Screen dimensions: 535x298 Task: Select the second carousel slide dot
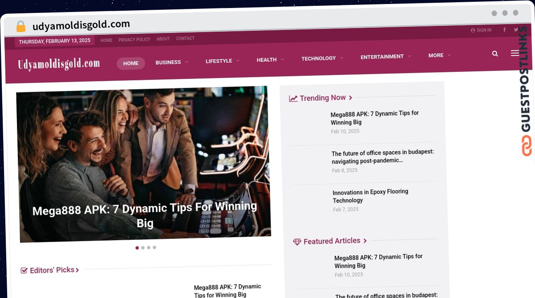(143, 248)
